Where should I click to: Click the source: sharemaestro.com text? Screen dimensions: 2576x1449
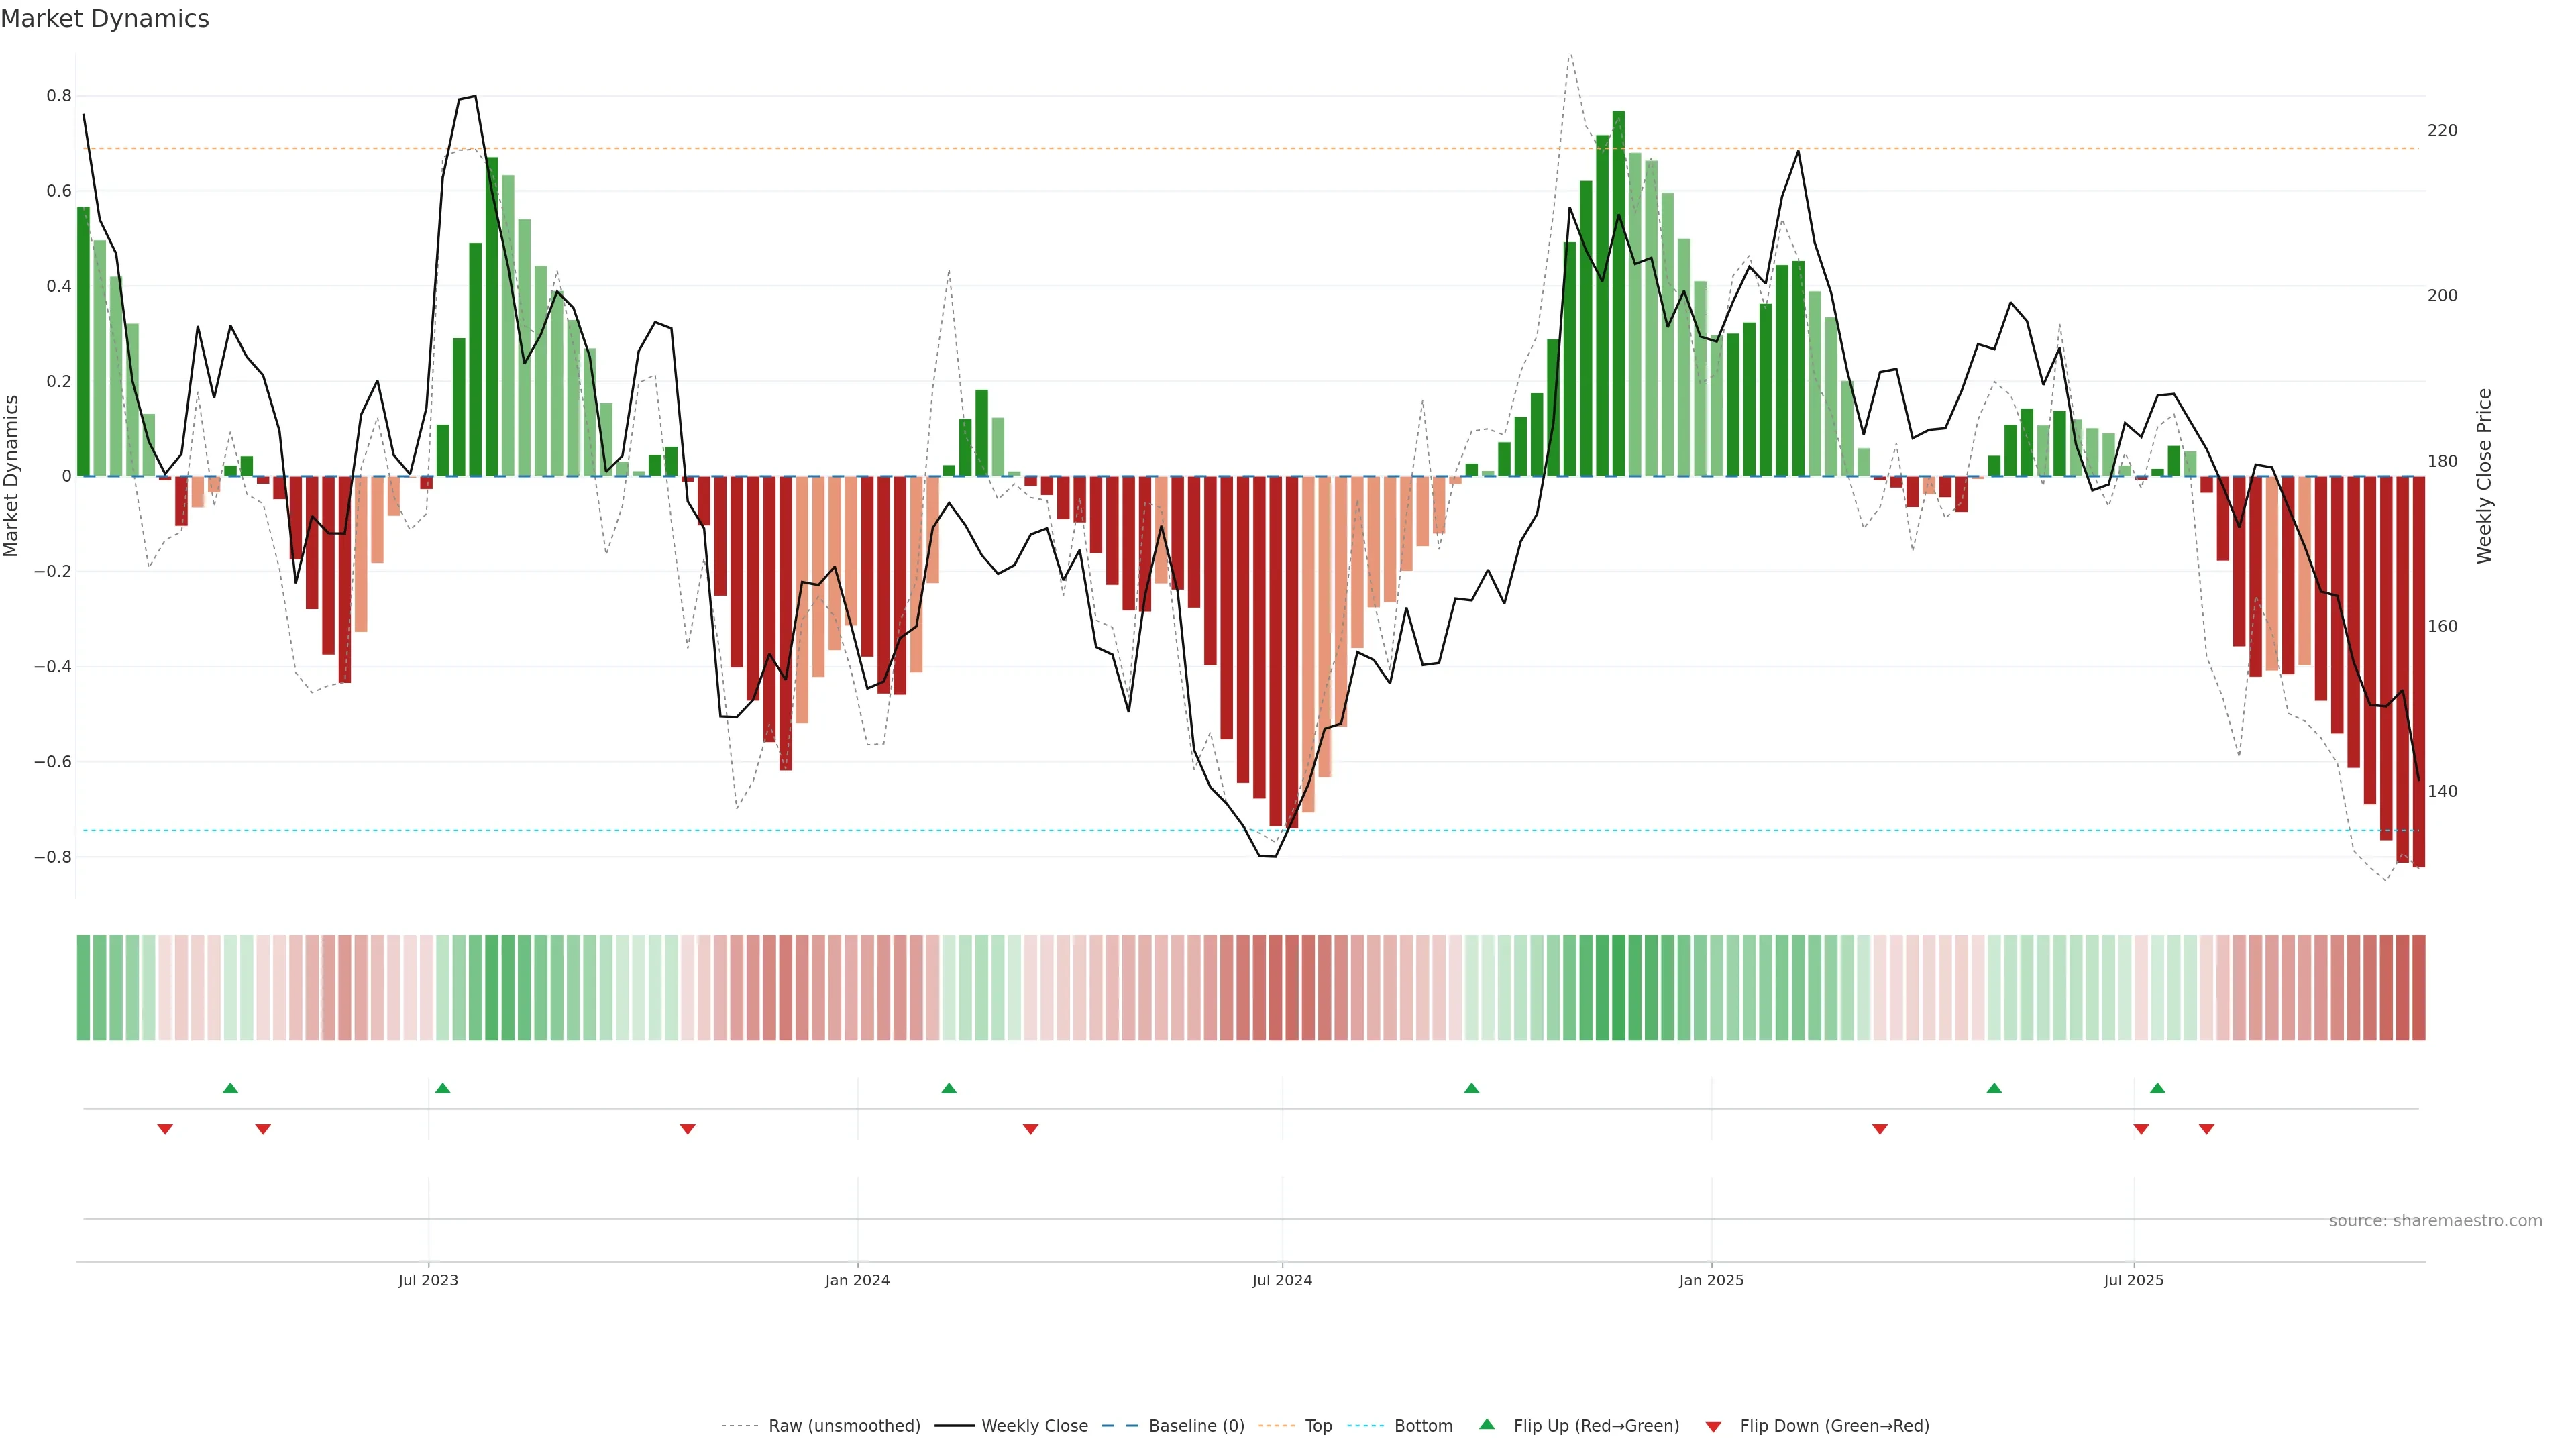(2435, 1220)
